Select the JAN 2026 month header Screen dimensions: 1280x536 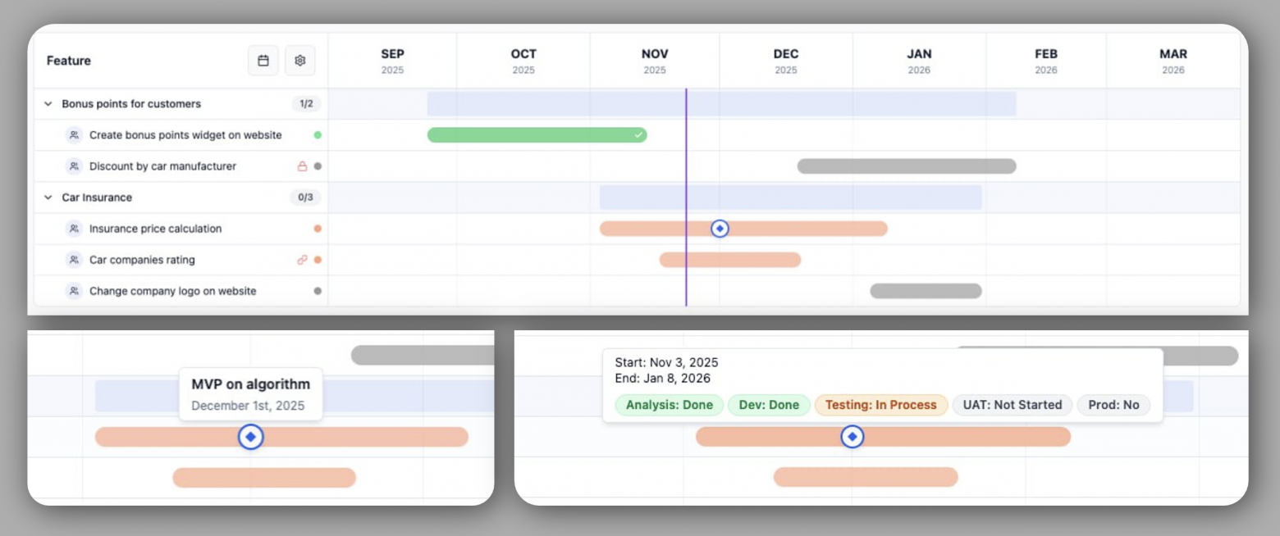[919, 61]
